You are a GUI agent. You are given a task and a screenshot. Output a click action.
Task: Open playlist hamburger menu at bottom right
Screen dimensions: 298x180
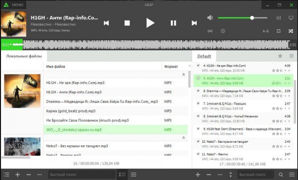(x=292, y=175)
